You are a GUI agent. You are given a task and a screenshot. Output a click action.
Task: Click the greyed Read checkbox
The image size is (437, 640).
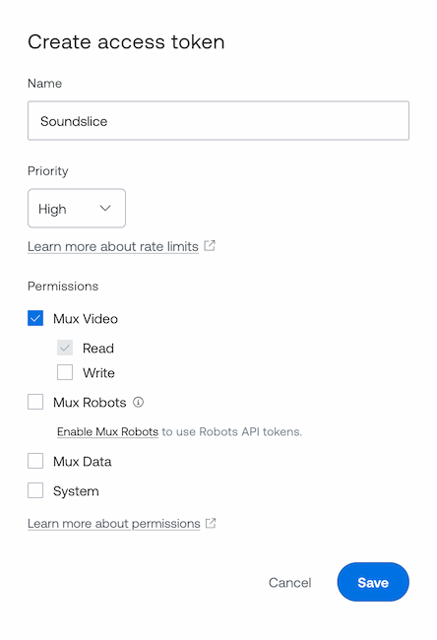[x=65, y=348]
